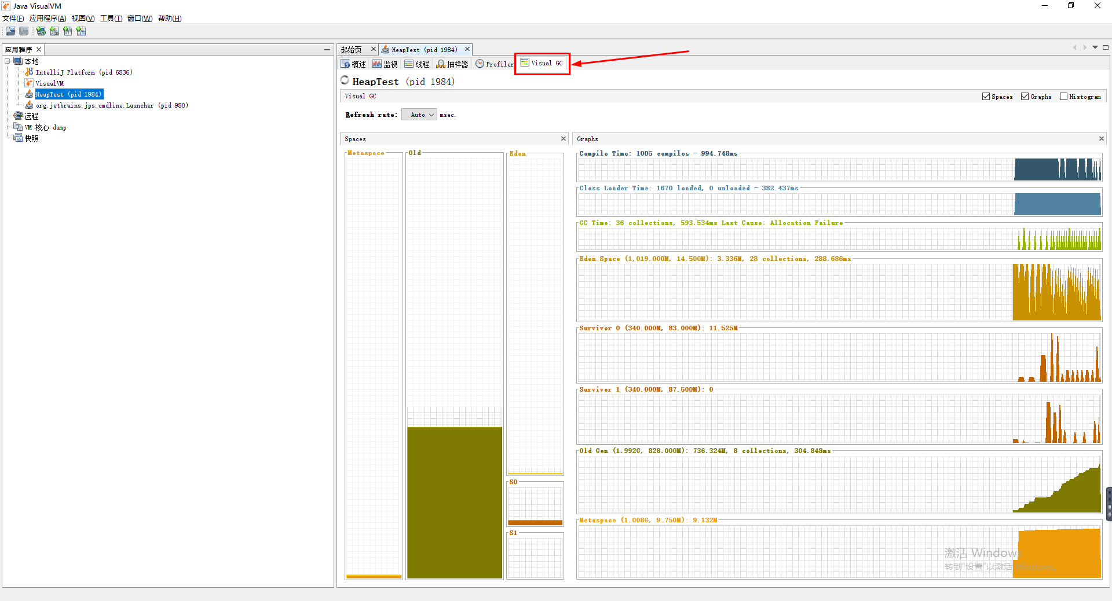Click the Old space usage bar
This screenshot has width=1112, height=601.
click(x=455, y=502)
